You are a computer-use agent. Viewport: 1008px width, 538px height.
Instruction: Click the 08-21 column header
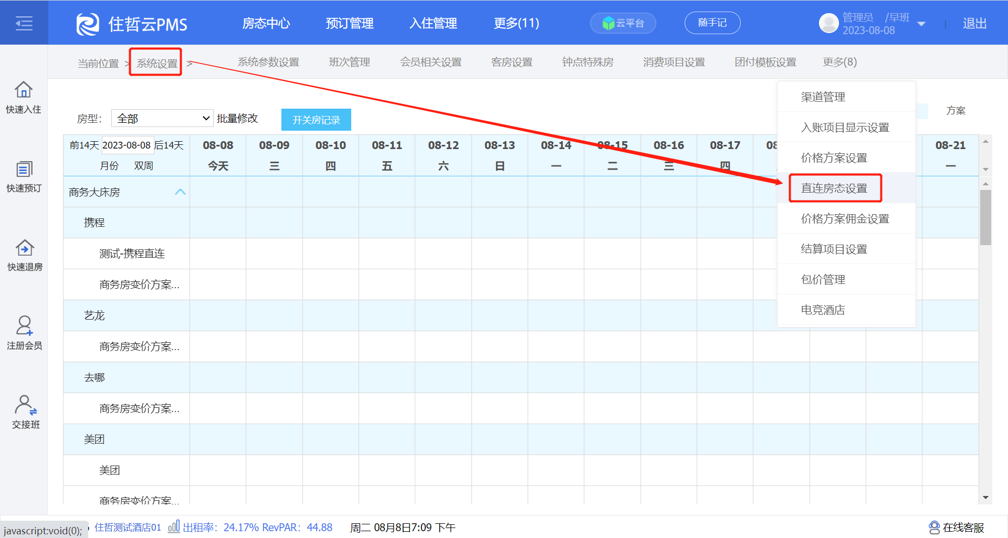pos(950,155)
